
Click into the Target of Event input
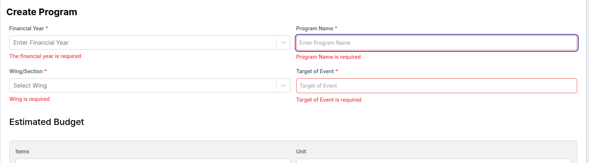(436, 86)
